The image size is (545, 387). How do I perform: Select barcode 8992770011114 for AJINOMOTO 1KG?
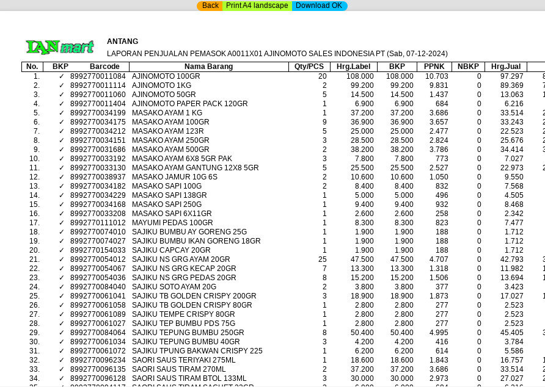98,85
